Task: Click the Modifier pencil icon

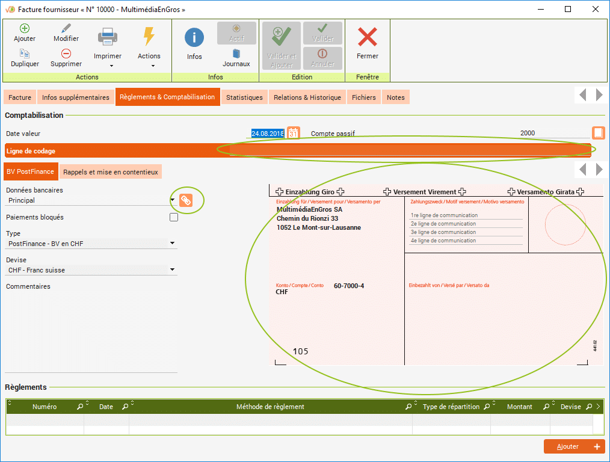Action: [66, 28]
